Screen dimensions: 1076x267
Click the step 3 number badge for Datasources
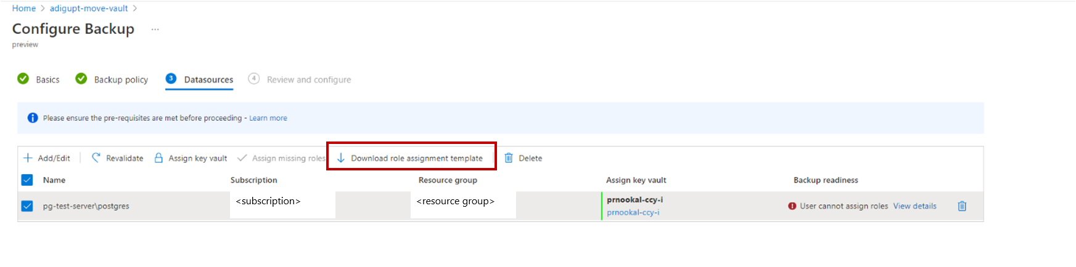[171, 79]
